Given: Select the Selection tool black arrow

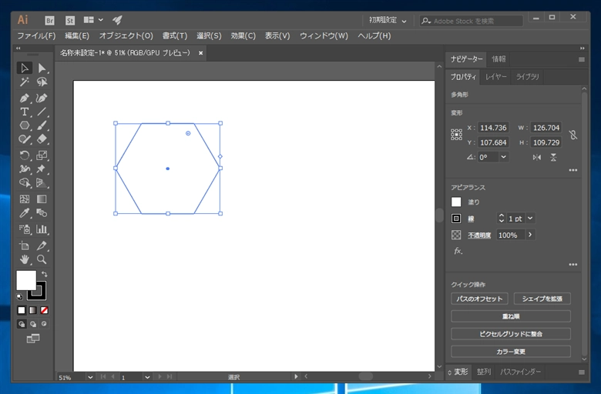Looking at the screenshot, I should (x=25, y=68).
